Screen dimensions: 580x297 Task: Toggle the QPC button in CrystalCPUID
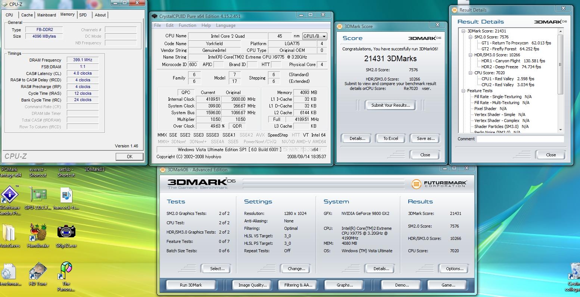[185, 93]
